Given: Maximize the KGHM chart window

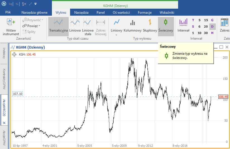Looking at the screenshot, I should click(x=221, y=47).
